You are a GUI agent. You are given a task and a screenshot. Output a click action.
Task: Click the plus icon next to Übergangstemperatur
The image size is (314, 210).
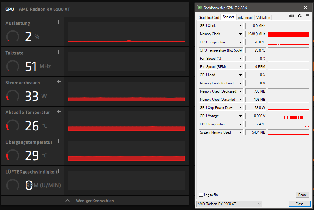coord(59,141)
